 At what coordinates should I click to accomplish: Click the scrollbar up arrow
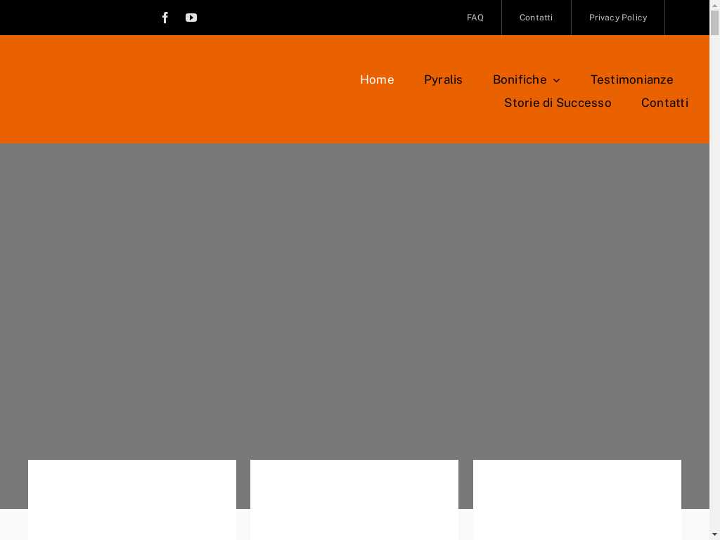(714, 5)
